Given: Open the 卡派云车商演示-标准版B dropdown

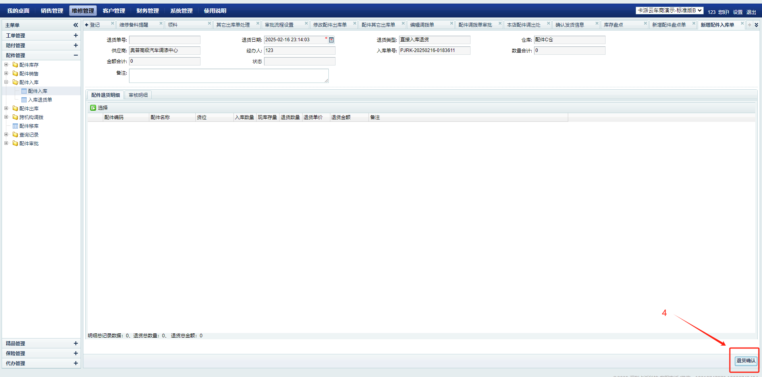Looking at the screenshot, I should pyautogui.click(x=669, y=11).
